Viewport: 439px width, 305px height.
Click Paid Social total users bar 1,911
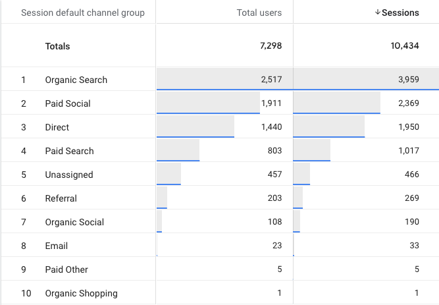208,103
